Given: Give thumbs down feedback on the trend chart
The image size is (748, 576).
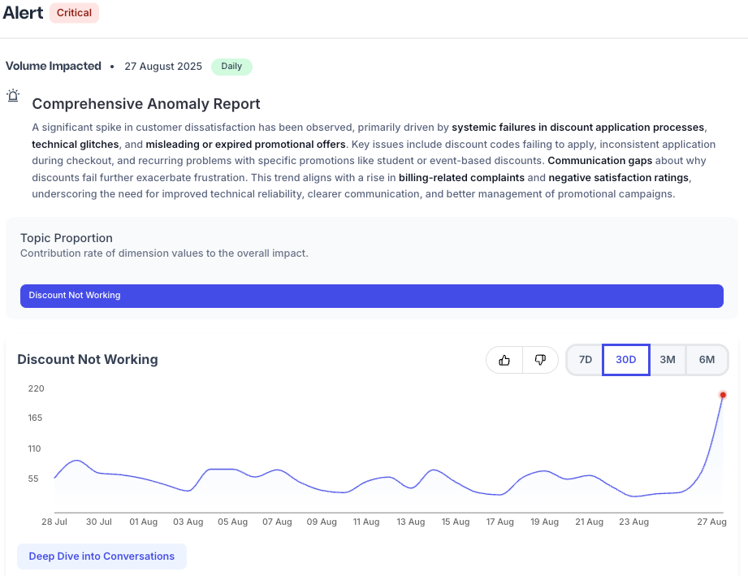Looking at the screenshot, I should [540, 359].
